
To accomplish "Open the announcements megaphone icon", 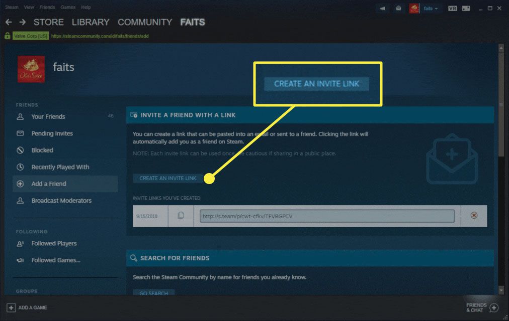I will pos(383,9).
